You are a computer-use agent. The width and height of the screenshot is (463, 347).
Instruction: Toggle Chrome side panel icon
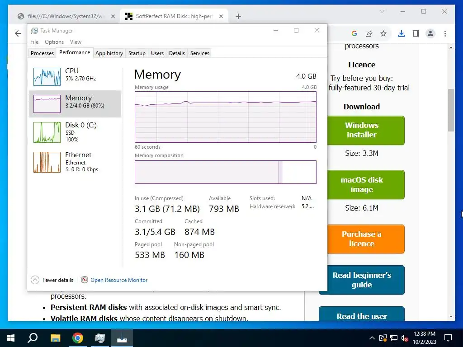[416, 33]
